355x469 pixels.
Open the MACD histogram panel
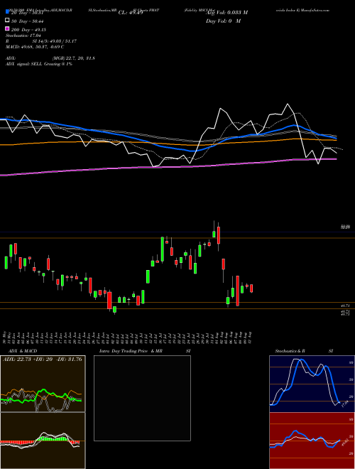[x=43, y=441]
